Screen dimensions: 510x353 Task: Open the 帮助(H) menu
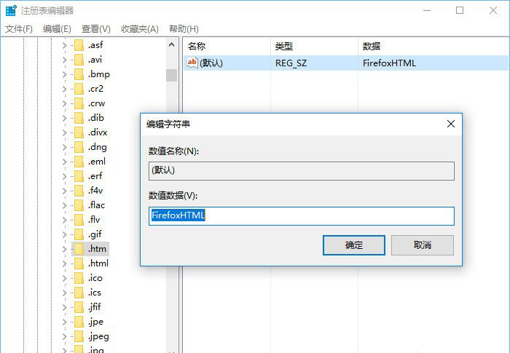click(x=184, y=29)
